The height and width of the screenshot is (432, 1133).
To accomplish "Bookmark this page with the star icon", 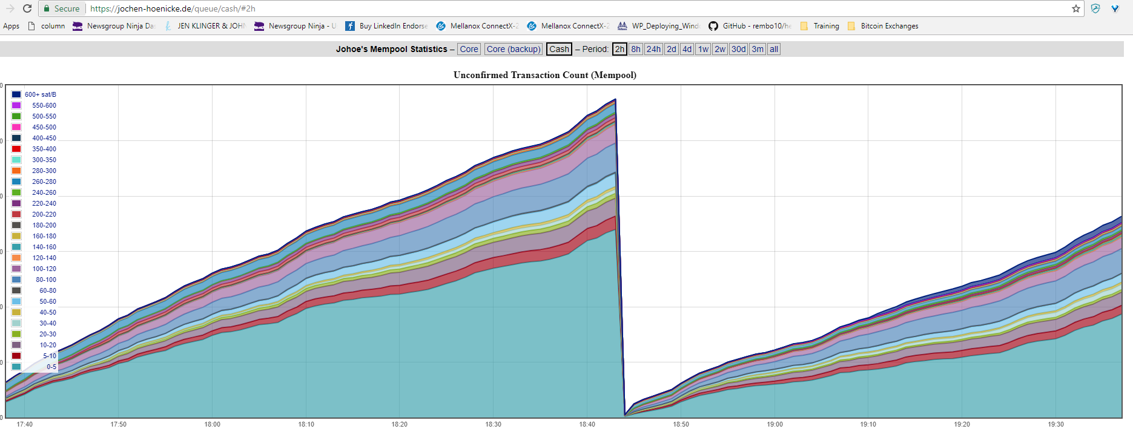I will tap(1076, 8).
